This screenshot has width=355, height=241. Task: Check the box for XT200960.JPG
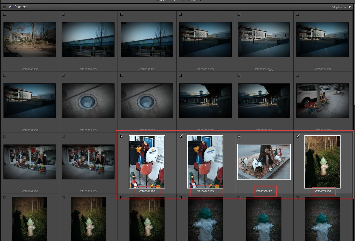coord(239,75)
